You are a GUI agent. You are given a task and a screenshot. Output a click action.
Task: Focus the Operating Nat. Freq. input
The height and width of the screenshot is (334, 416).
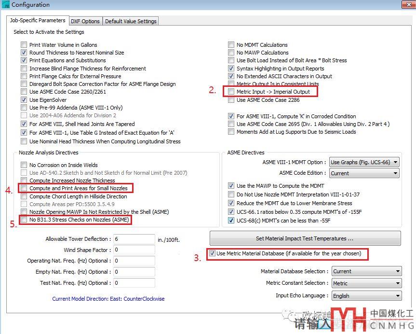134,261
